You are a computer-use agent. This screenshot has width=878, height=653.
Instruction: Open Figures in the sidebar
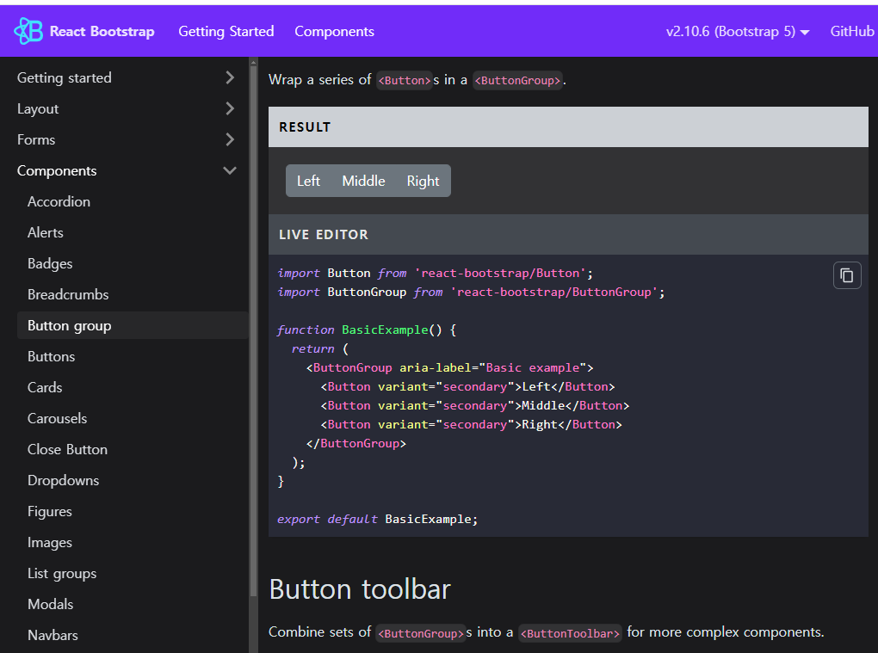49,511
